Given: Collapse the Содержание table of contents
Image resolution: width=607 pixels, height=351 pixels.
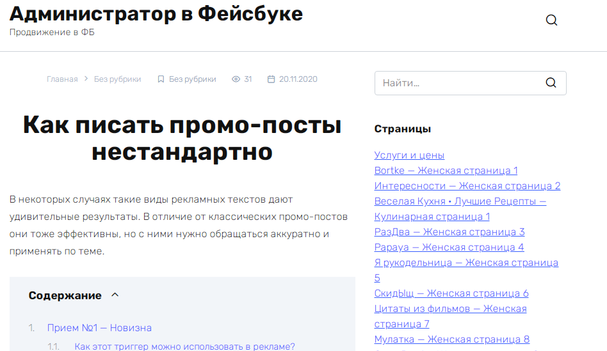Looking at the screenshot, I should pyautogui.click(x=115, y=295).
